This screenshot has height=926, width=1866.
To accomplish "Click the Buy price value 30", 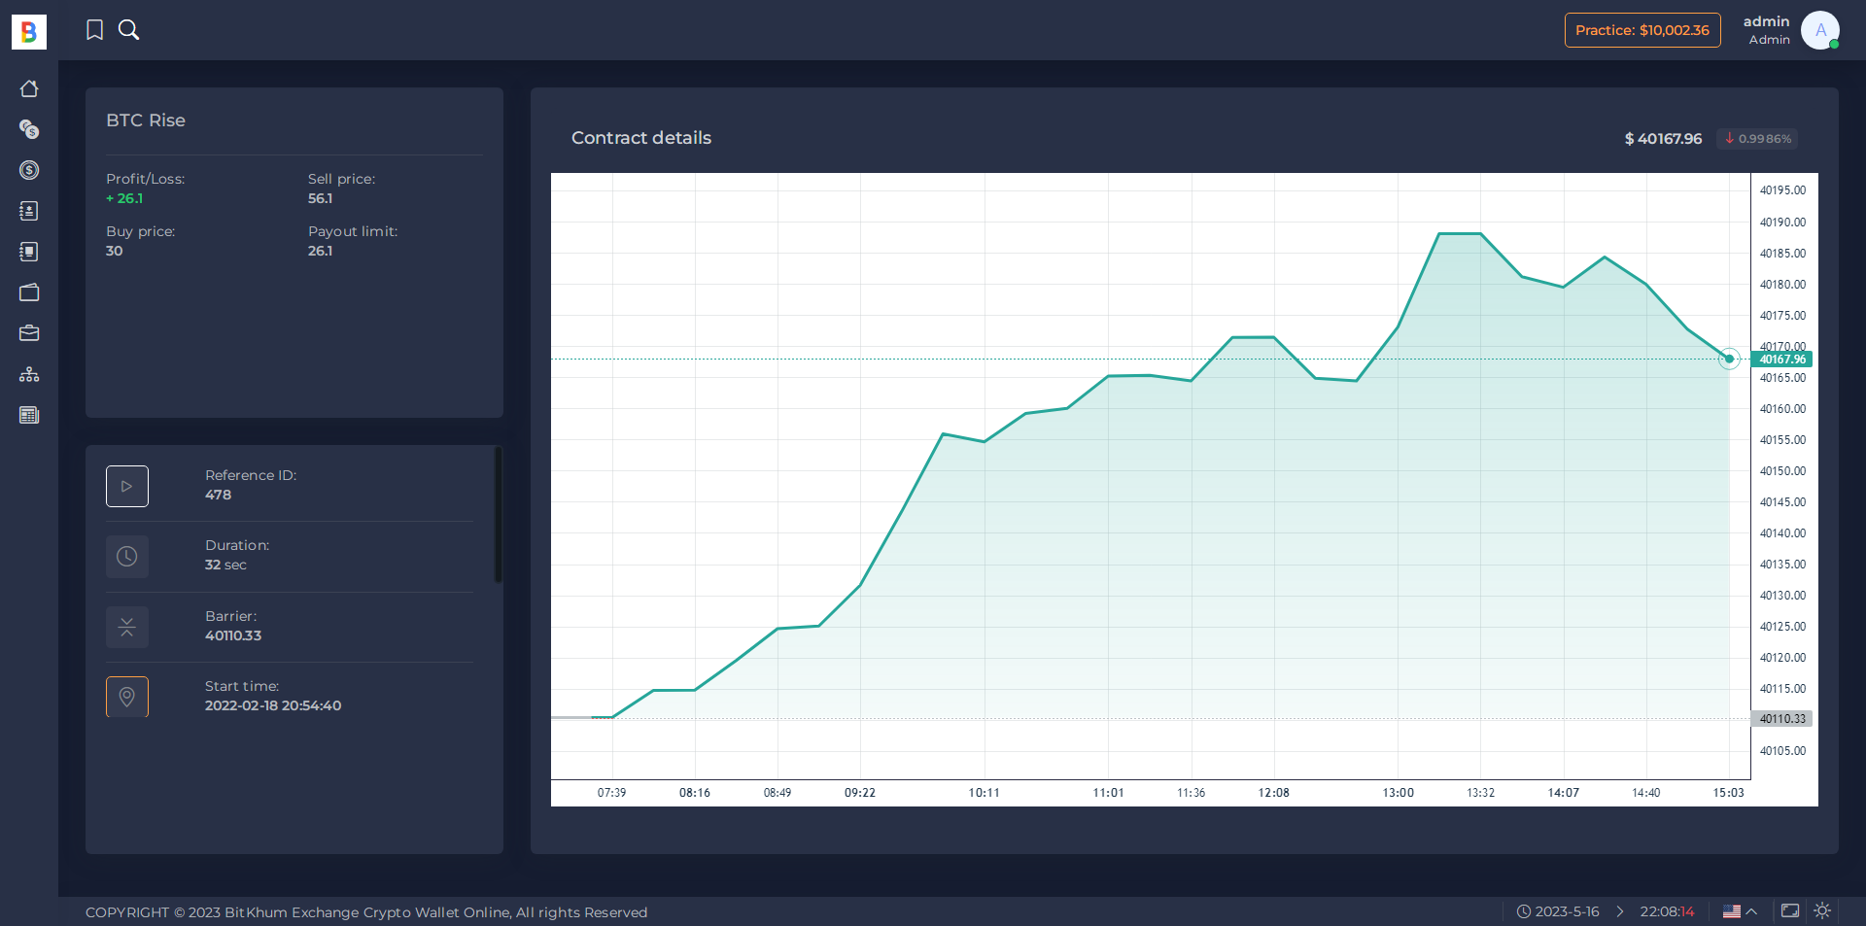I will click(115, 251).
